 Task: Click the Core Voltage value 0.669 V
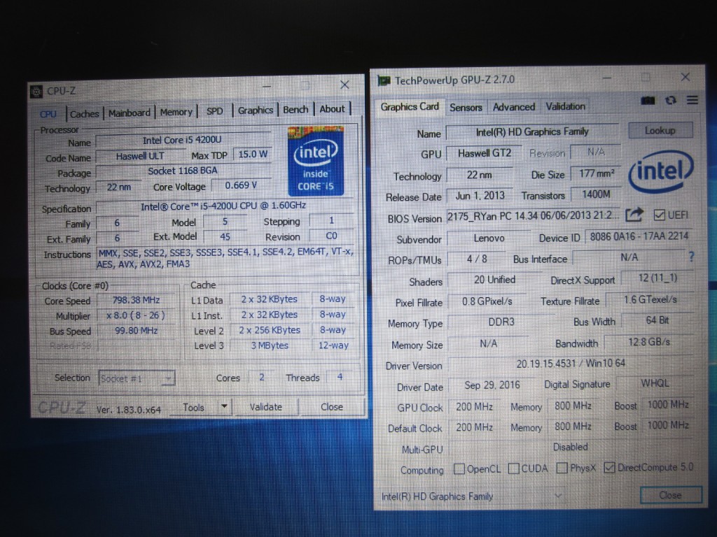[241, 185]
